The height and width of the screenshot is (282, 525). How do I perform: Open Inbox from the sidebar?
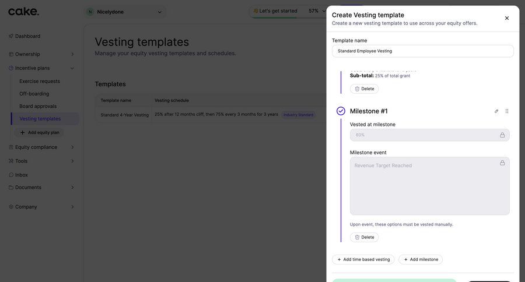click(21, 175)
